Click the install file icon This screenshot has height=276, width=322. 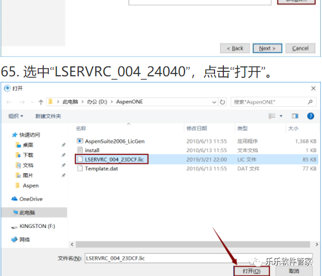pos(80,150)
